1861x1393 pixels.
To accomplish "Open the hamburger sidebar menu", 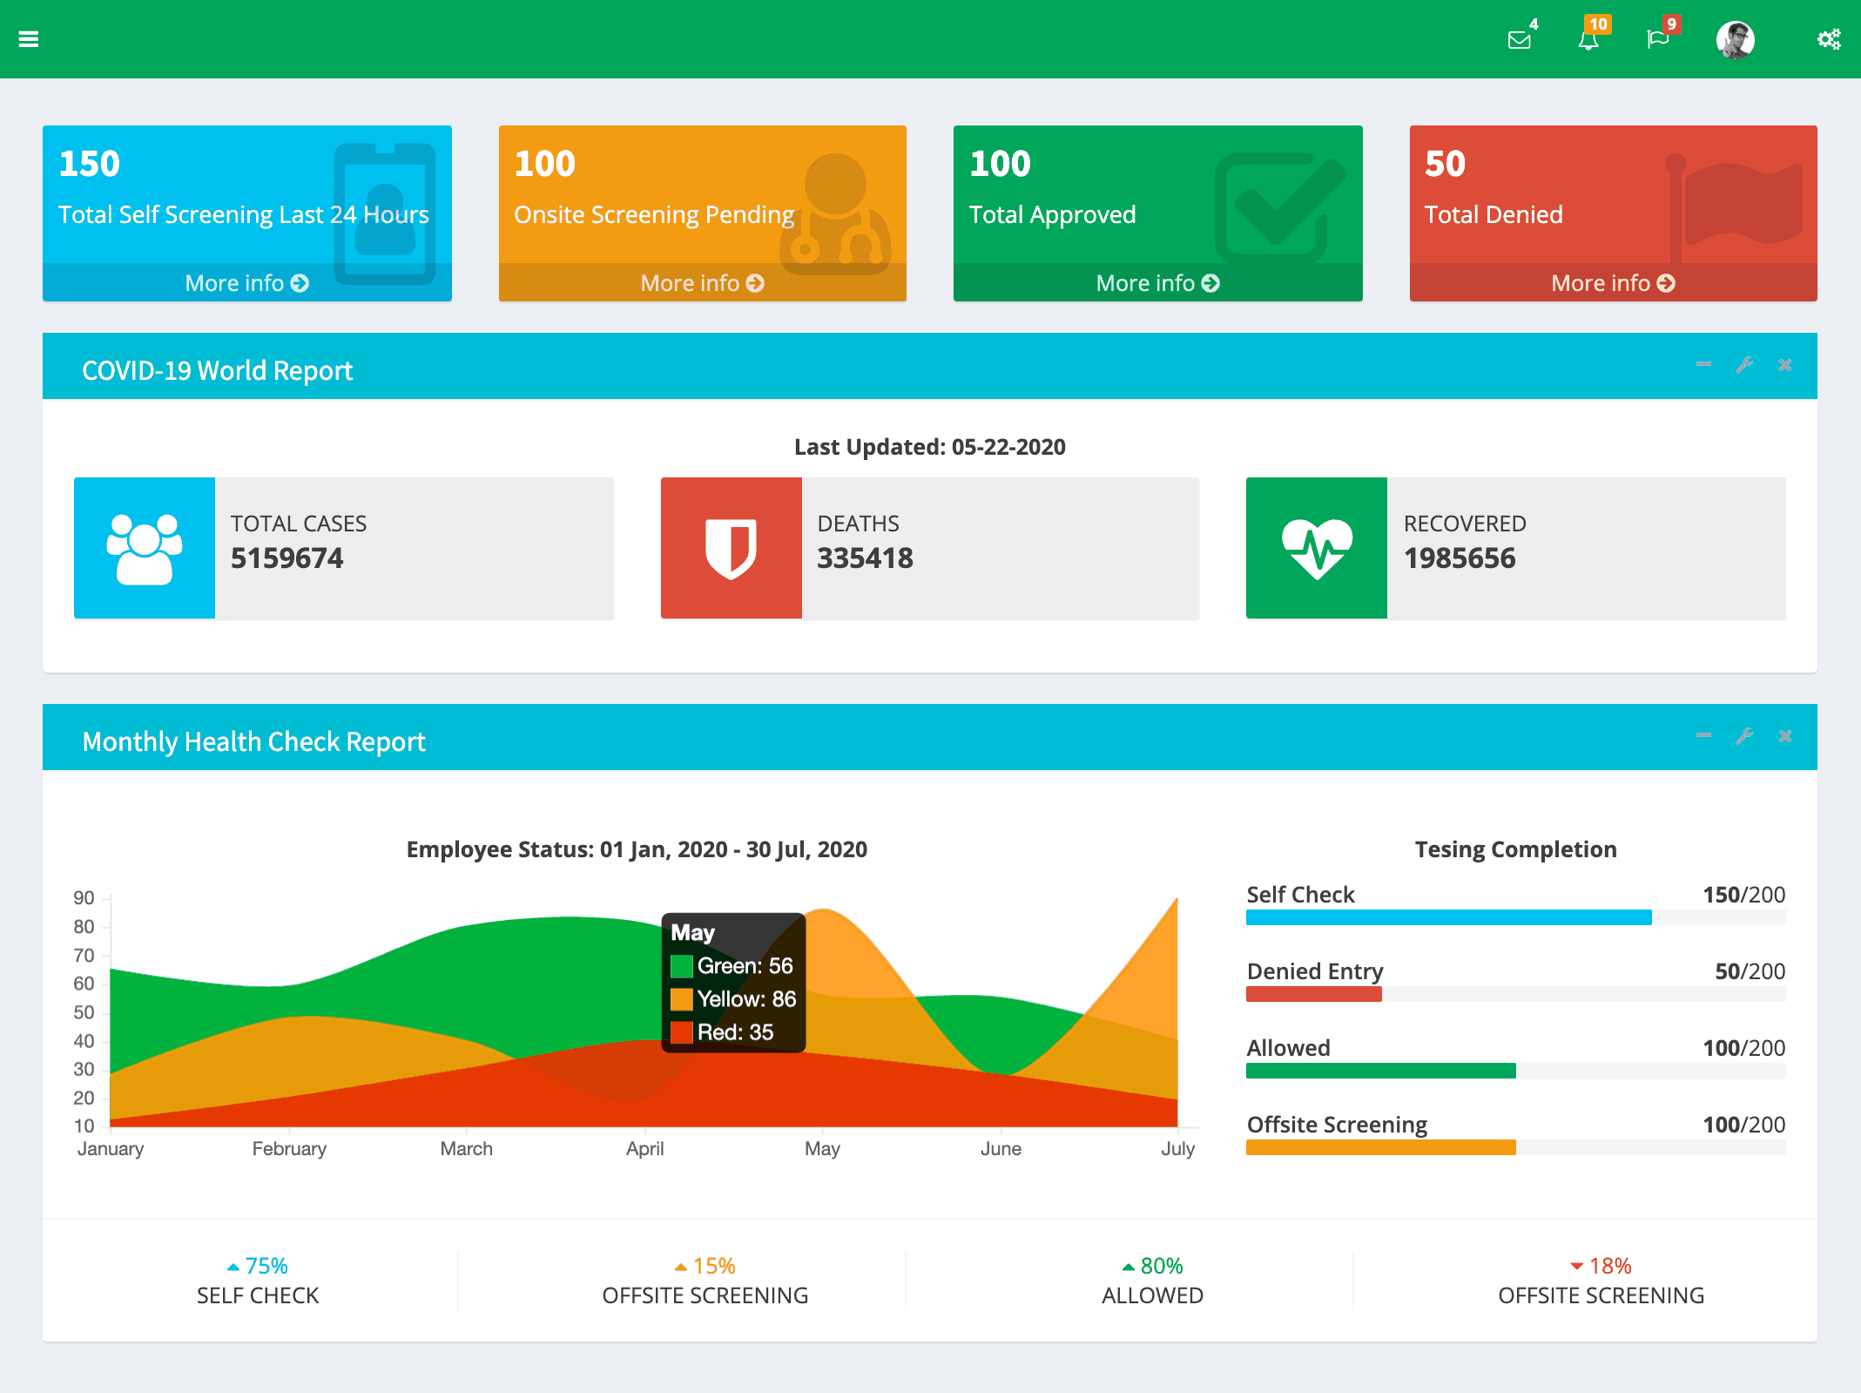I will click(29, 39).
